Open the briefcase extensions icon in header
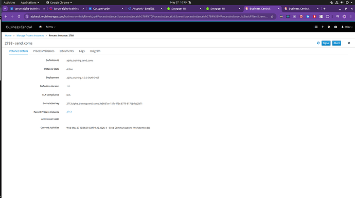 tap(335, 27)
